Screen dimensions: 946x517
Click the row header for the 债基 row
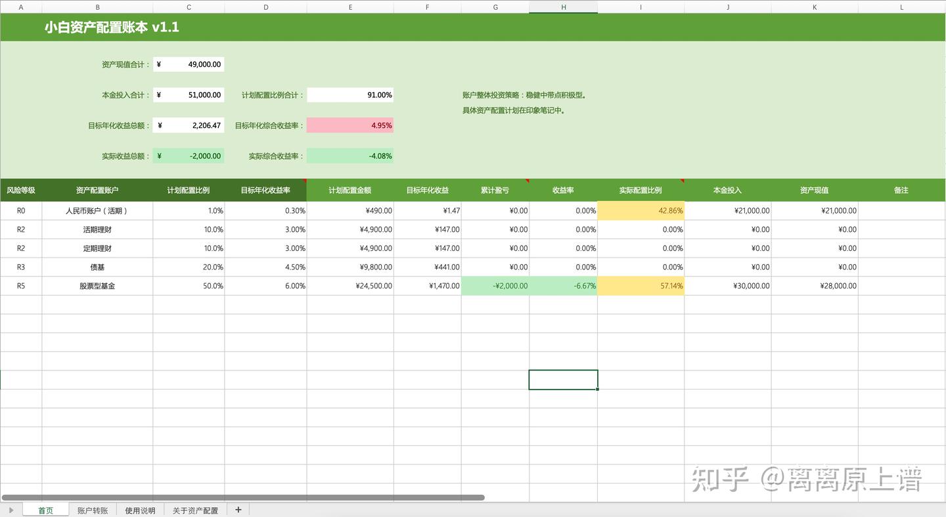pyautogui.click(x=20, y=267)
